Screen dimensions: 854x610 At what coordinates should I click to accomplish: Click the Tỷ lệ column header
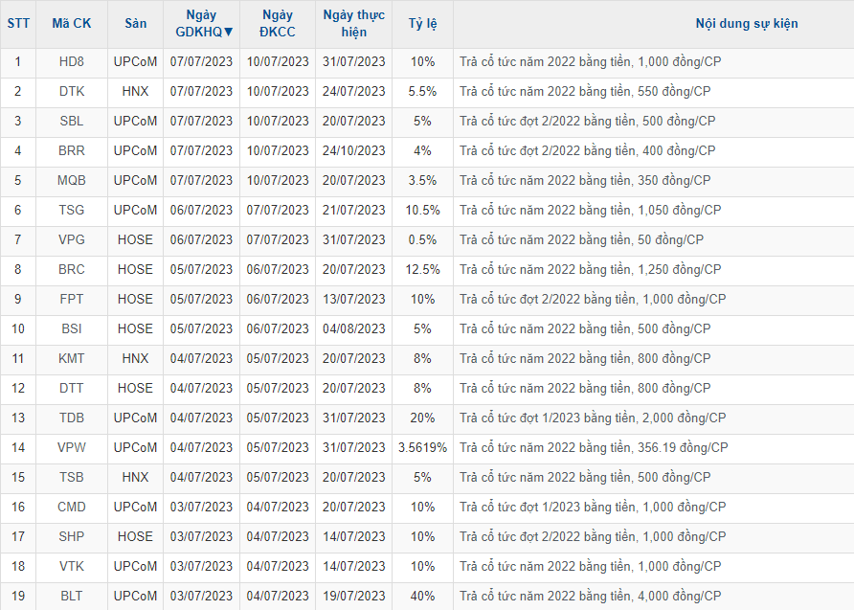(422, 24)
